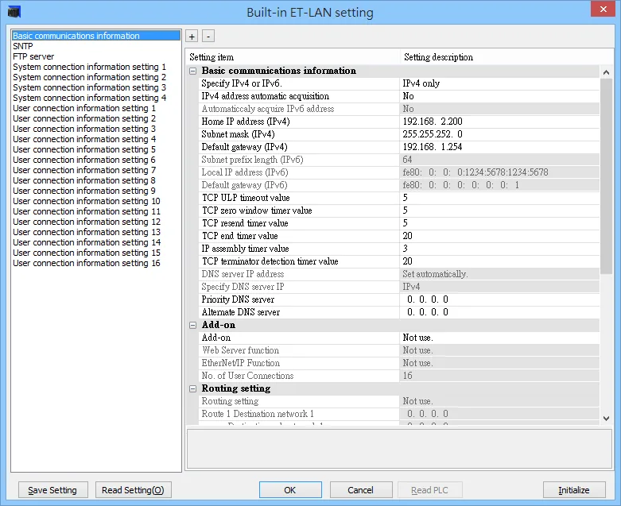621x506 pixels.
Task: Open User connection information setting 7
Action: [84, 170]
